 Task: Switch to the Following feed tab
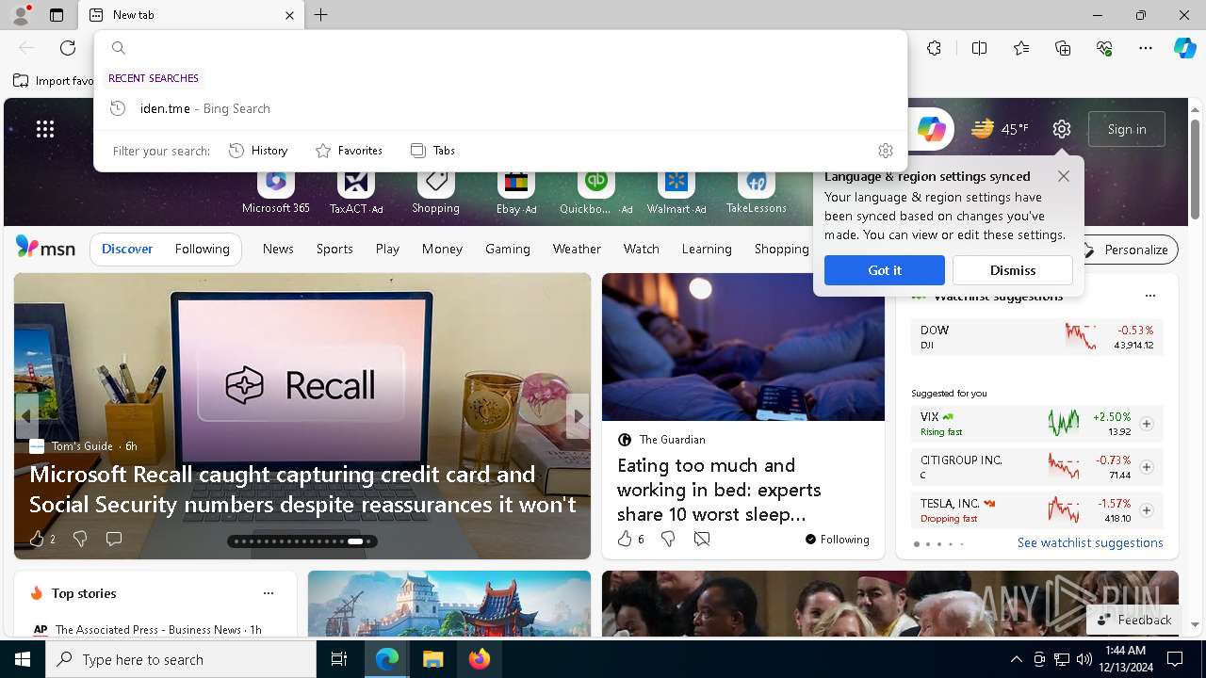(x=202, y=249)
